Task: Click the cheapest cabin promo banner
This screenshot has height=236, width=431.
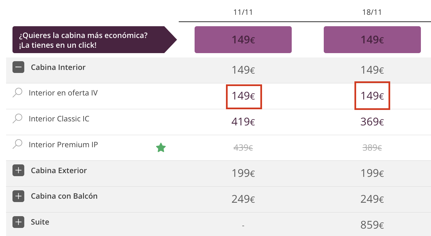Action: click(95, 40)
